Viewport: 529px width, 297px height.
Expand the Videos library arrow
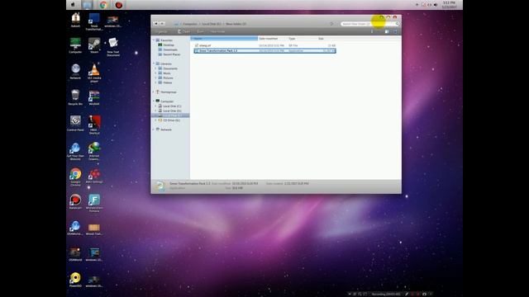pos(156,82)
